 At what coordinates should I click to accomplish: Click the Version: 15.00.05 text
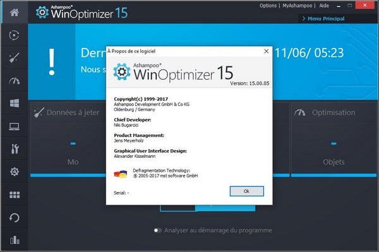pyautogui.click(x=250, y=83)
